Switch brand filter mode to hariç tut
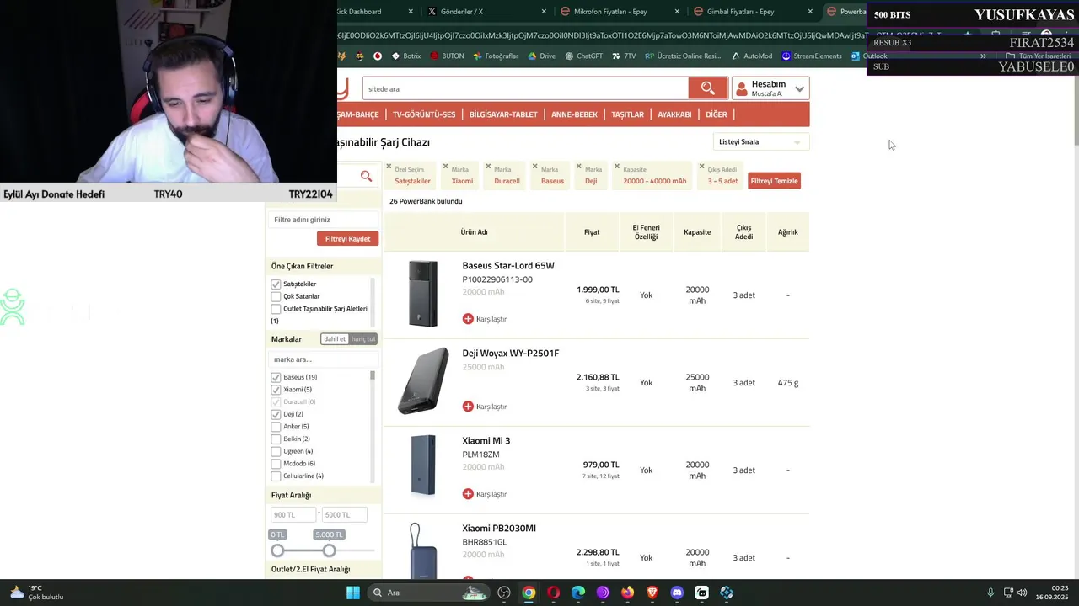This screenshot has width=1079, height=606. click(x=363, y=339)
